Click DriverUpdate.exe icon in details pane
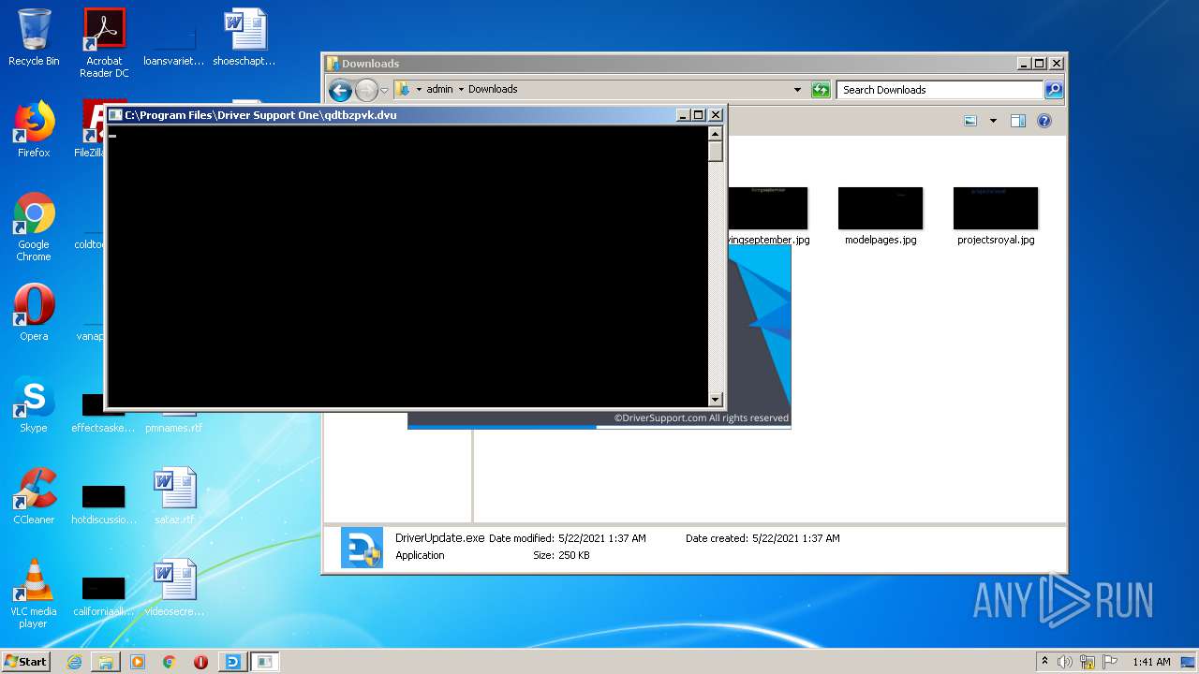The width and height of the screenshot is (1199, 674). pyautogui.click(x=362, y=548)
